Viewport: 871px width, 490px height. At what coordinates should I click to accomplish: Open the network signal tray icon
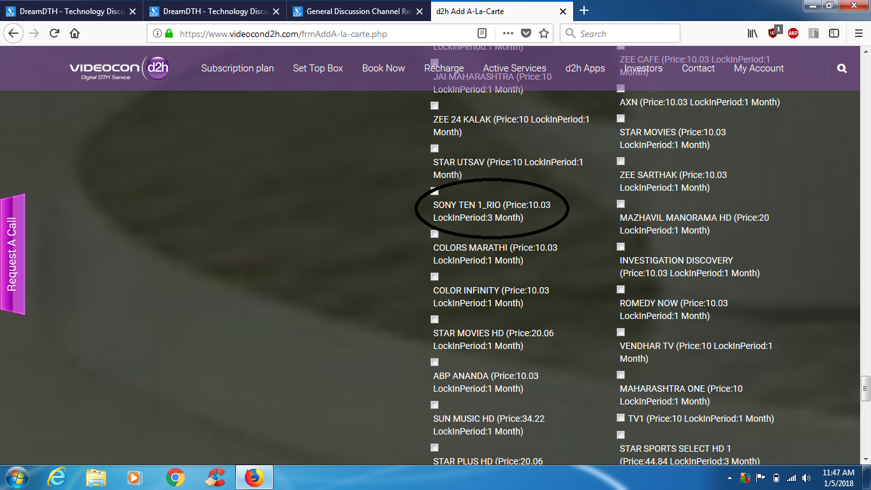[x=791, y=478]
